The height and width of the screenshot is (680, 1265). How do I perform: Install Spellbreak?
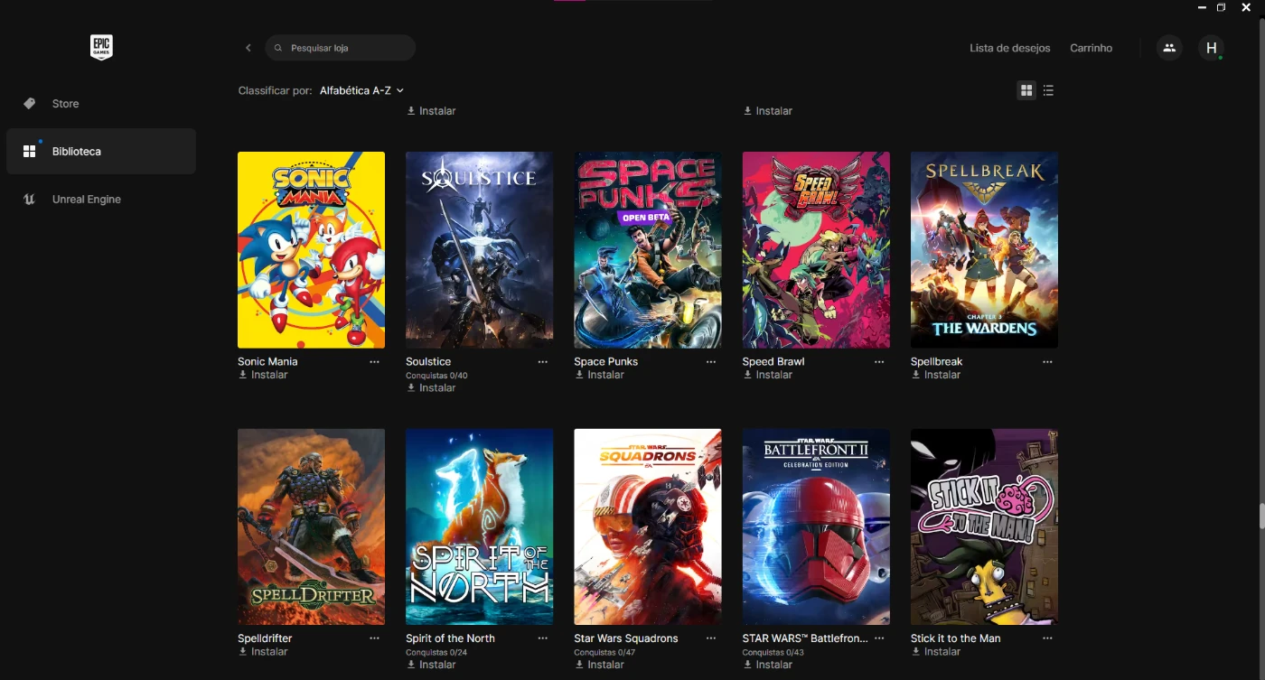(x=935, y=375)
